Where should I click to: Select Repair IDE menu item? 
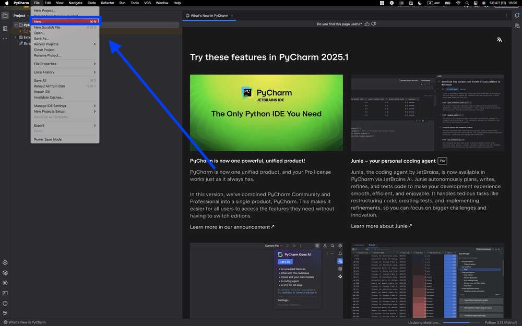(65, 92)
